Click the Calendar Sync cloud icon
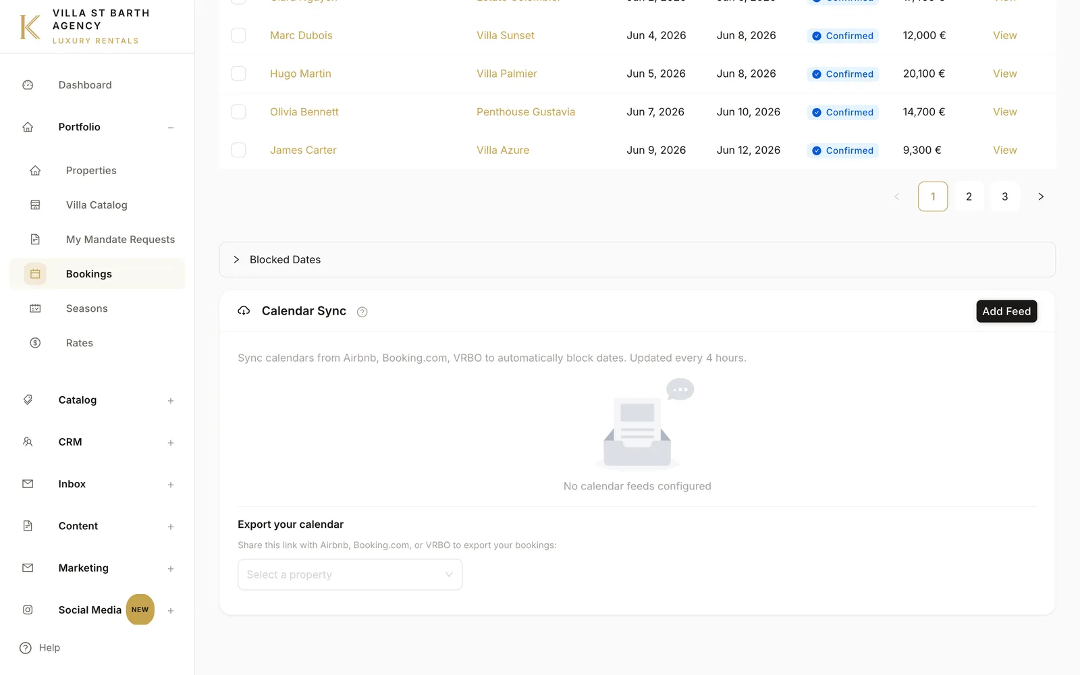The image size is (1080, 675). click(244, 310)
